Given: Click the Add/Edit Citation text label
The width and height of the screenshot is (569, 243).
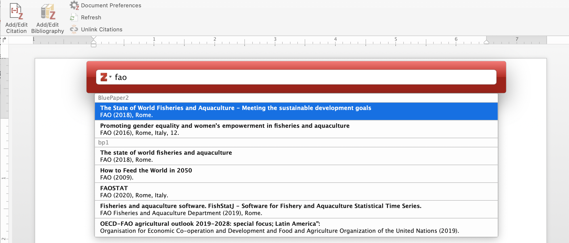Looking at the screenshot, I should [x=16, y=28].
